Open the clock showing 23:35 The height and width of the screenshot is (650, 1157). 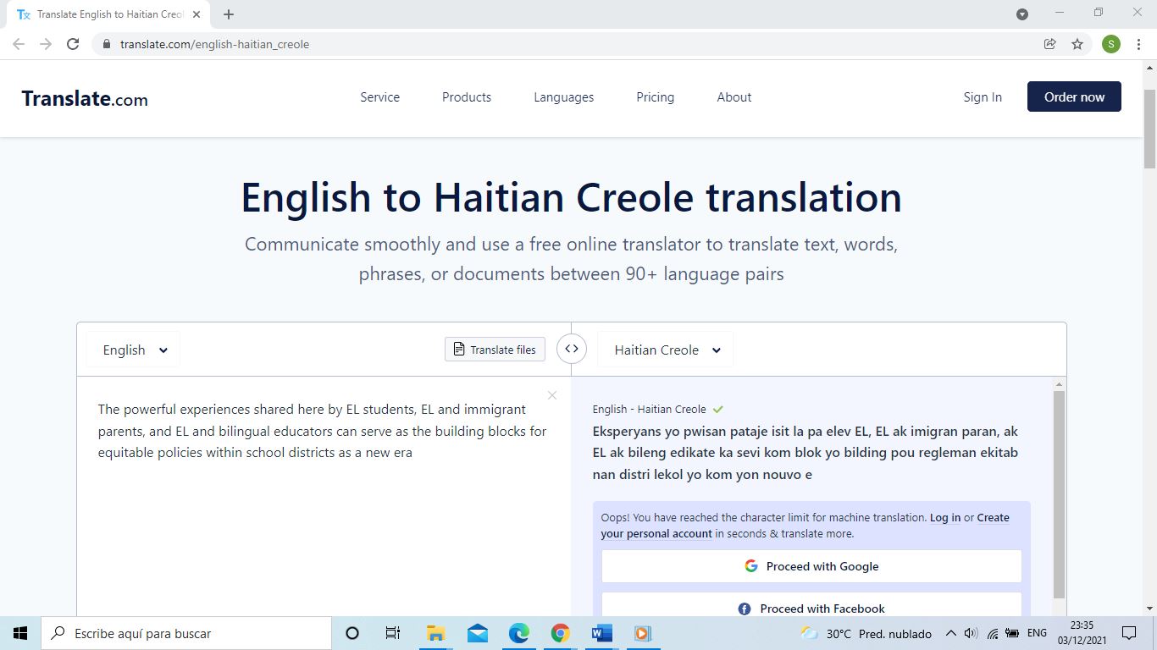click(x=1082, y=633)
